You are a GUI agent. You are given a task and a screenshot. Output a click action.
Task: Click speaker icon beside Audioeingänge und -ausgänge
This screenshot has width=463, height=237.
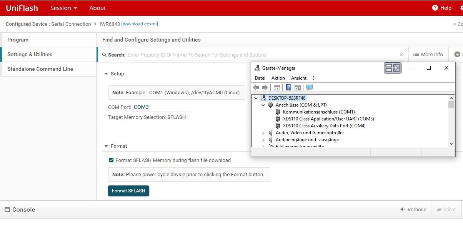(x=271, y=140)
